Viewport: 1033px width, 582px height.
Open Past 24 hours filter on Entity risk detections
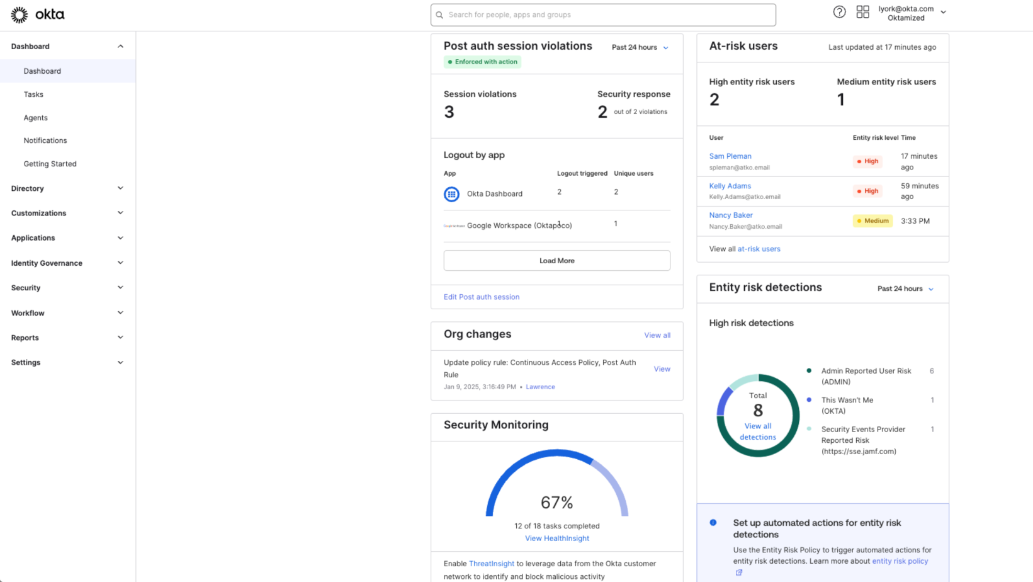click(905, 288)
